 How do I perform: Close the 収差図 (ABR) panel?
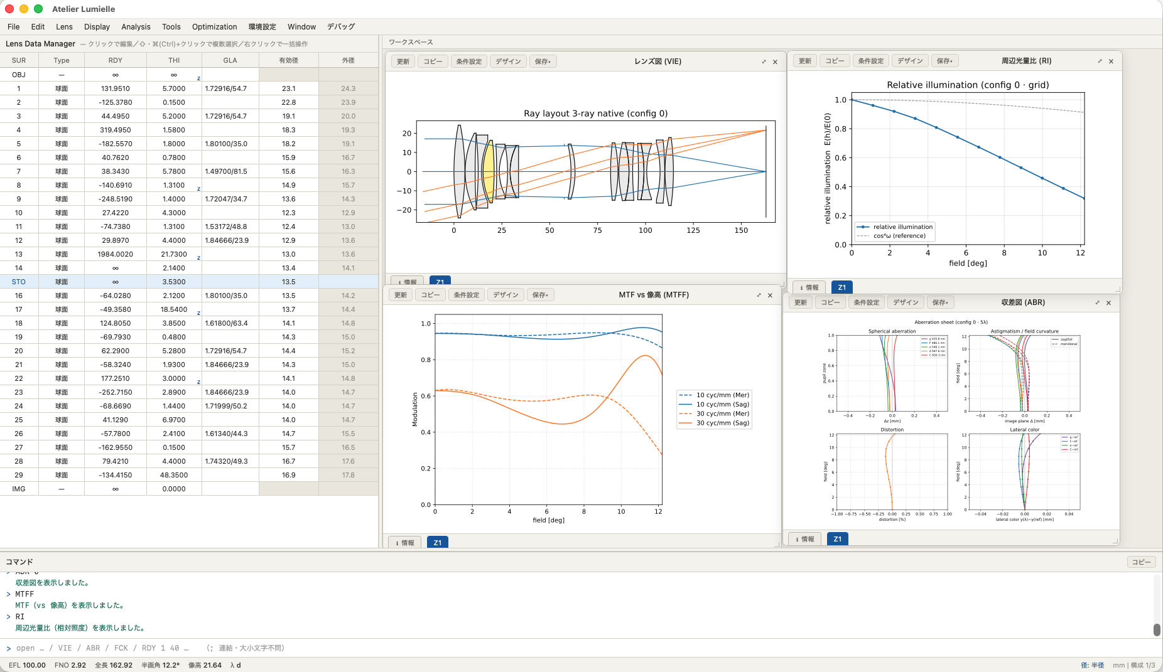[1108, 302]
